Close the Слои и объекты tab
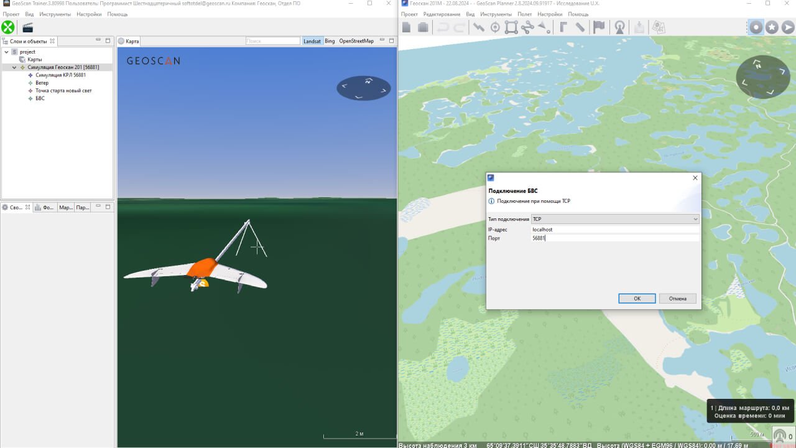796x448 pixels. (53, 41)
